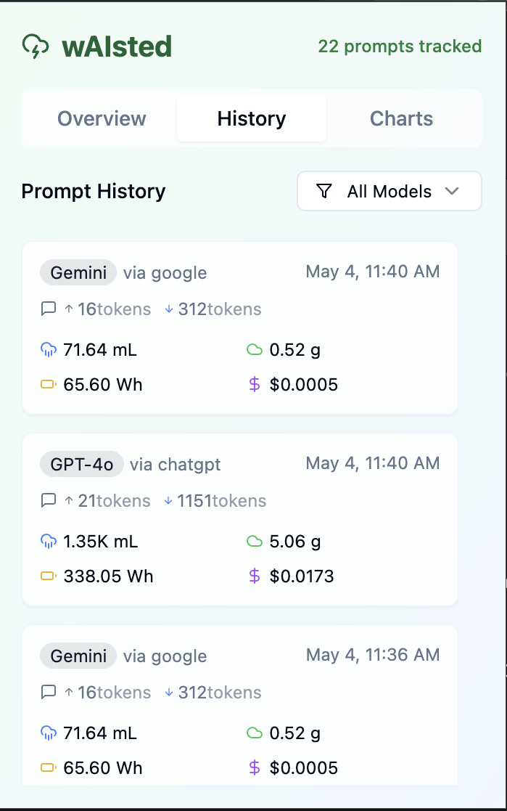Click the GPT-4o model badge

(82, 464)
